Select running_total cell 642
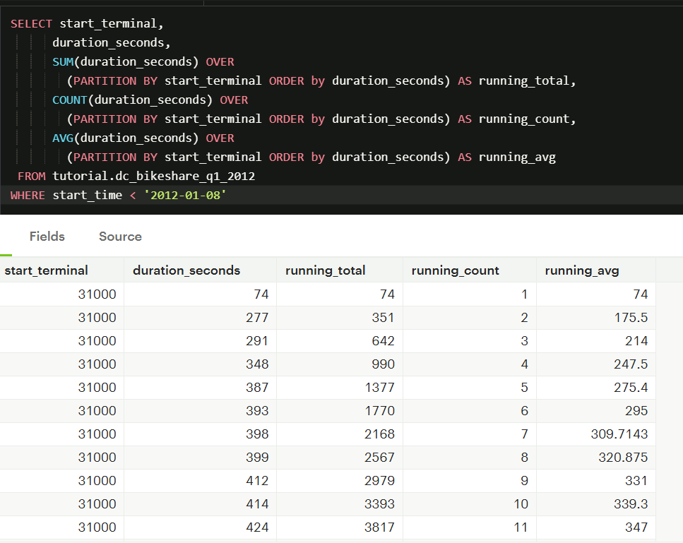 [x=340, y=340]
